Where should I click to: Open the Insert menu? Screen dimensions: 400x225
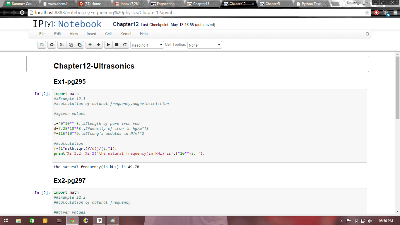click(91, 34)
